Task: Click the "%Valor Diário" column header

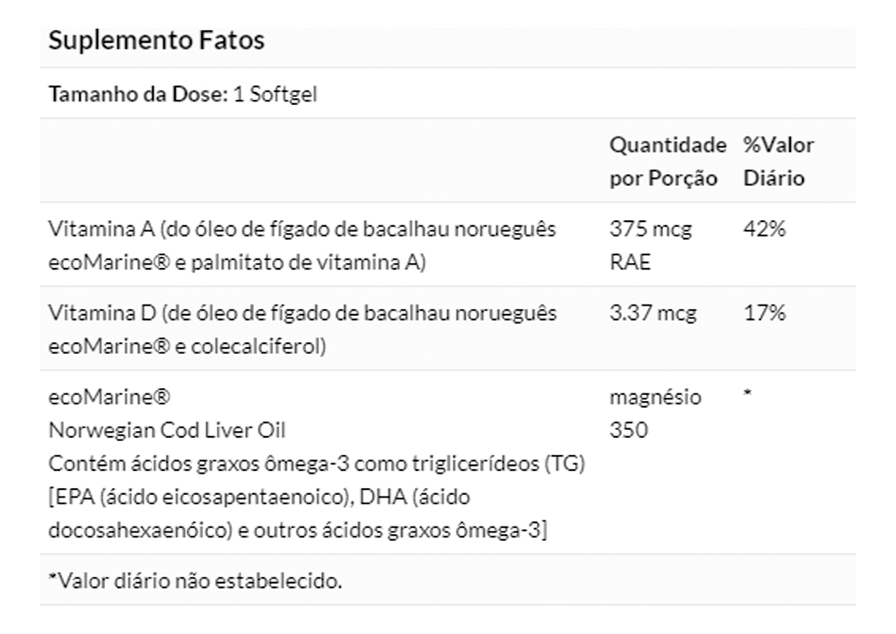Action: 778,162
